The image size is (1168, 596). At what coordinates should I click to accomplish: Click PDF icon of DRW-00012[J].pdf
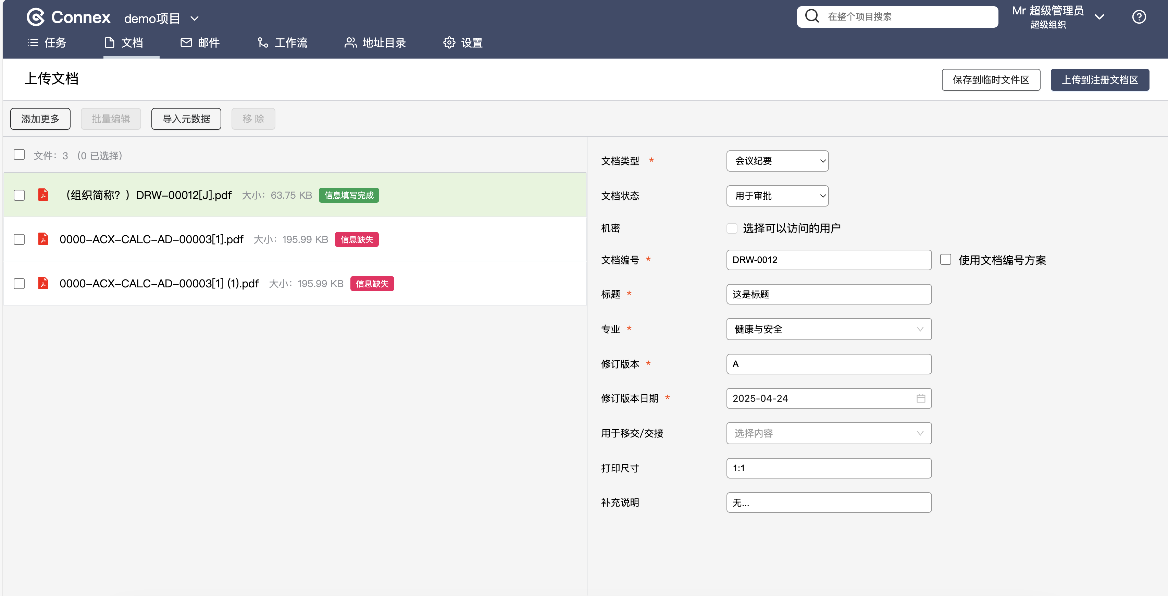[43, 195]
